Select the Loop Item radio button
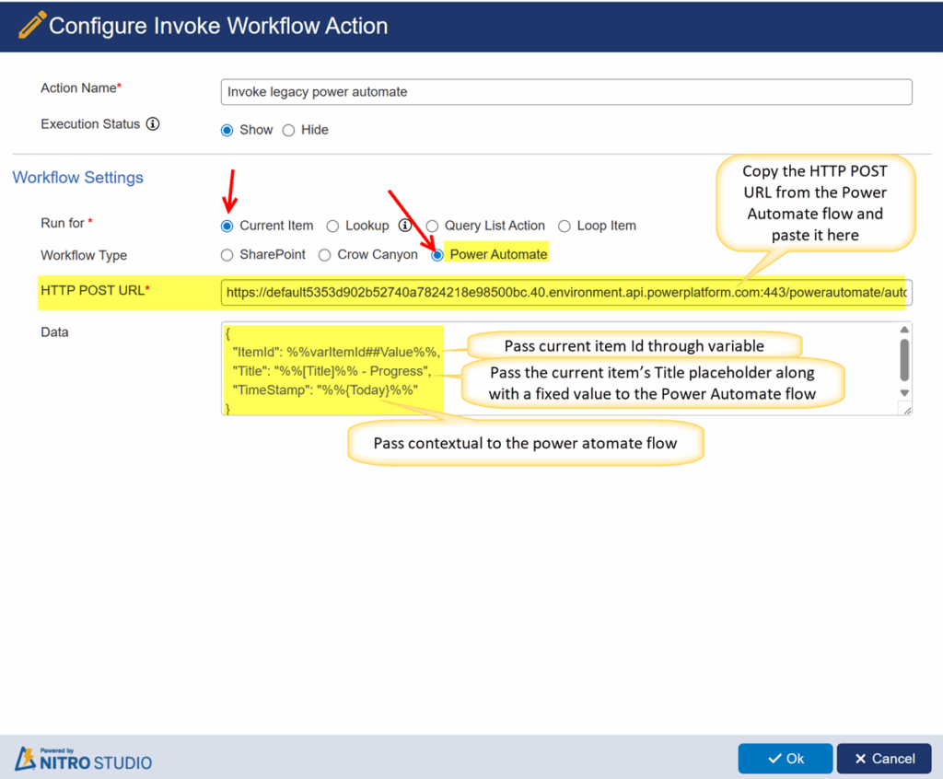 [x=565, y=226]
